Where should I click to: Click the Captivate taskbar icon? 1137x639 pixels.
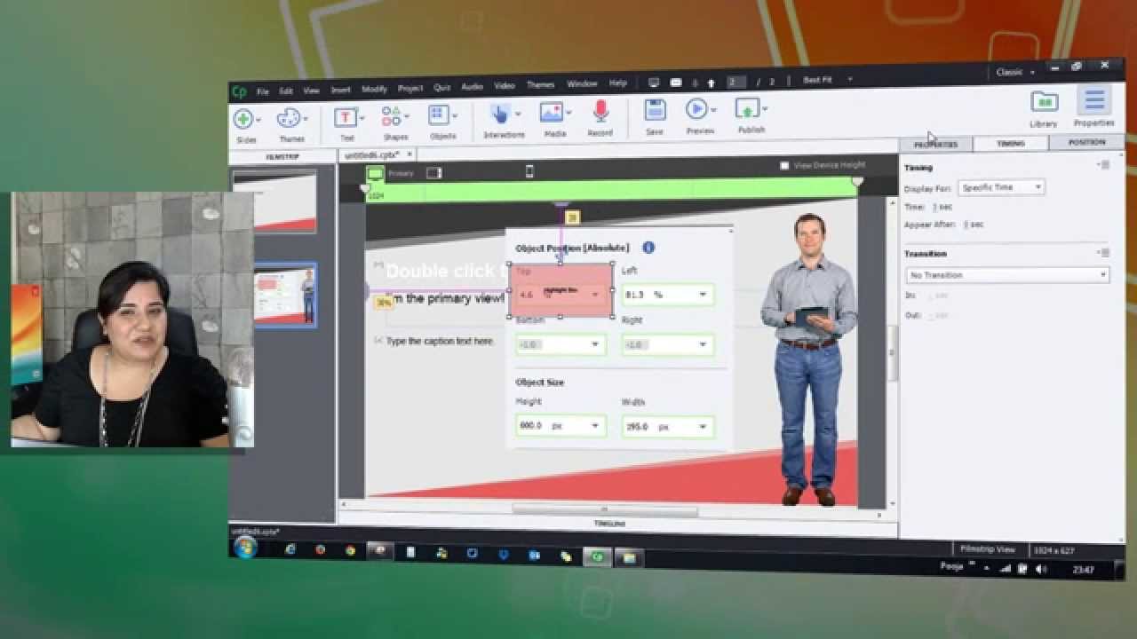(x=598, y=557)
